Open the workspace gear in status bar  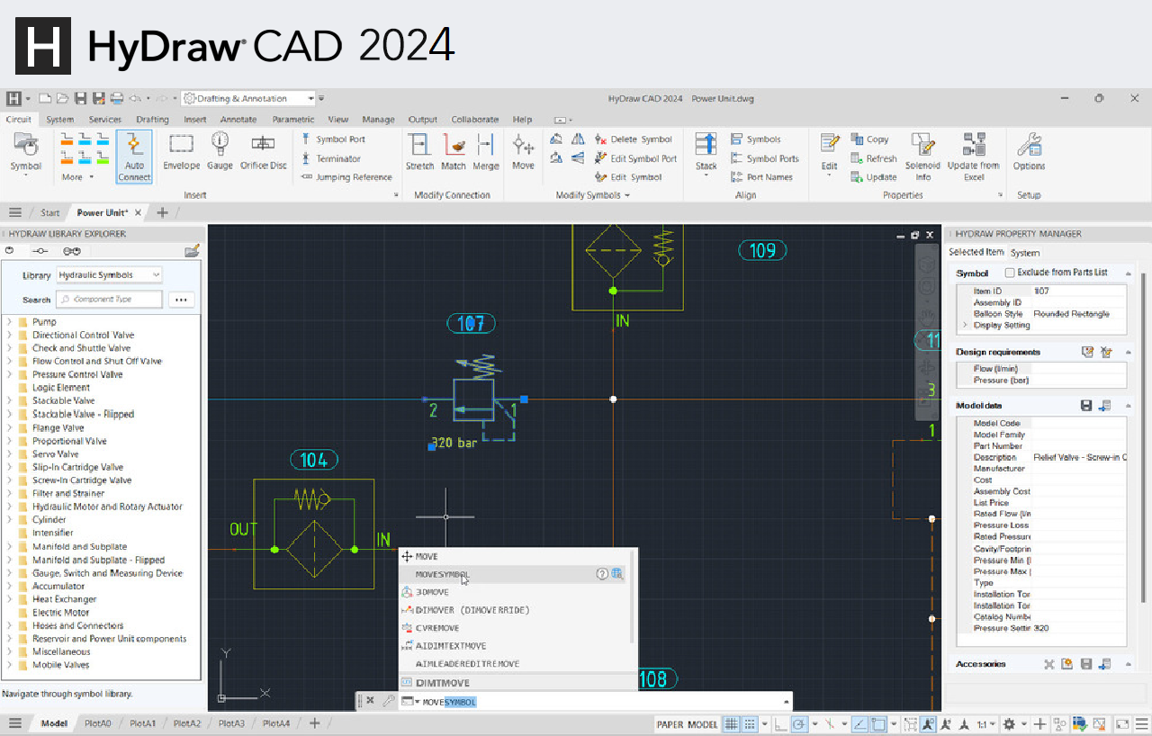coord(1009,723)
